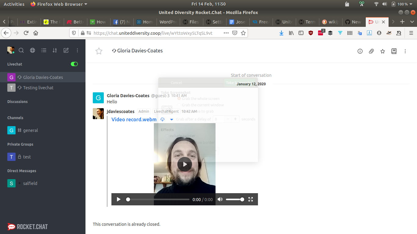Open the knowledge base icon in the header

394,51
